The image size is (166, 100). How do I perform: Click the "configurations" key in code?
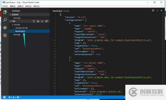pos(74,20)
